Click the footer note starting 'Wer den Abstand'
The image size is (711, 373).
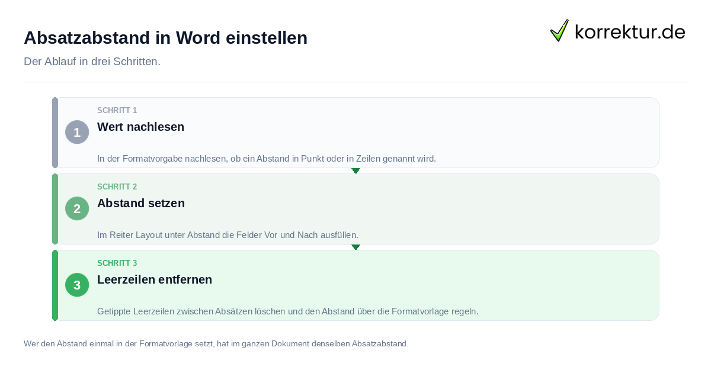coord(216,343)
